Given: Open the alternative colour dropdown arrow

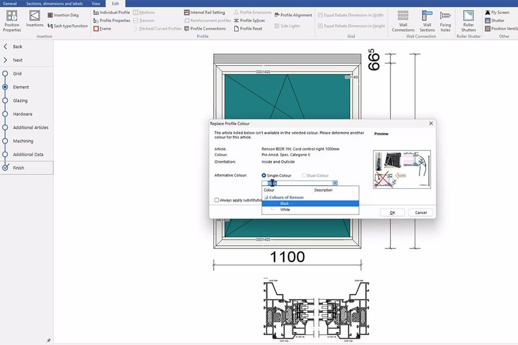Looking at the screenshot, I should 335,183.
